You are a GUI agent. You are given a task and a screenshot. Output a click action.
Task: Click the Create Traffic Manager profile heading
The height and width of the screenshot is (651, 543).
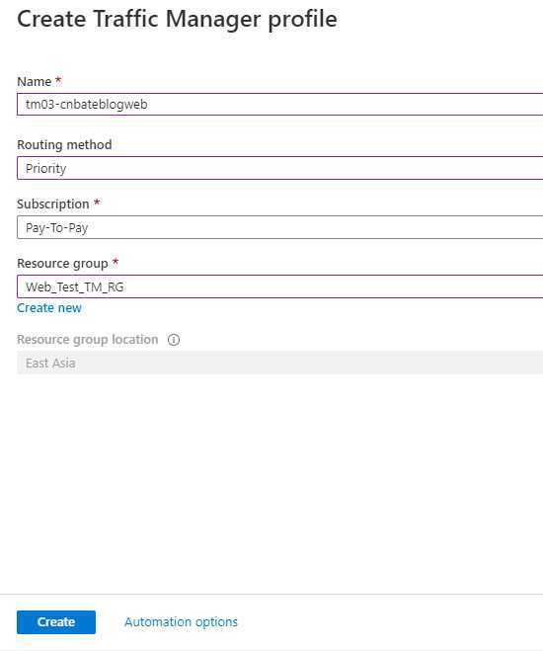177,19
